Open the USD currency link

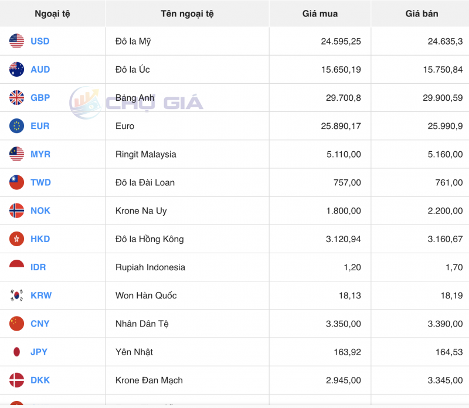pyautogui.click(x=39, y=41)
